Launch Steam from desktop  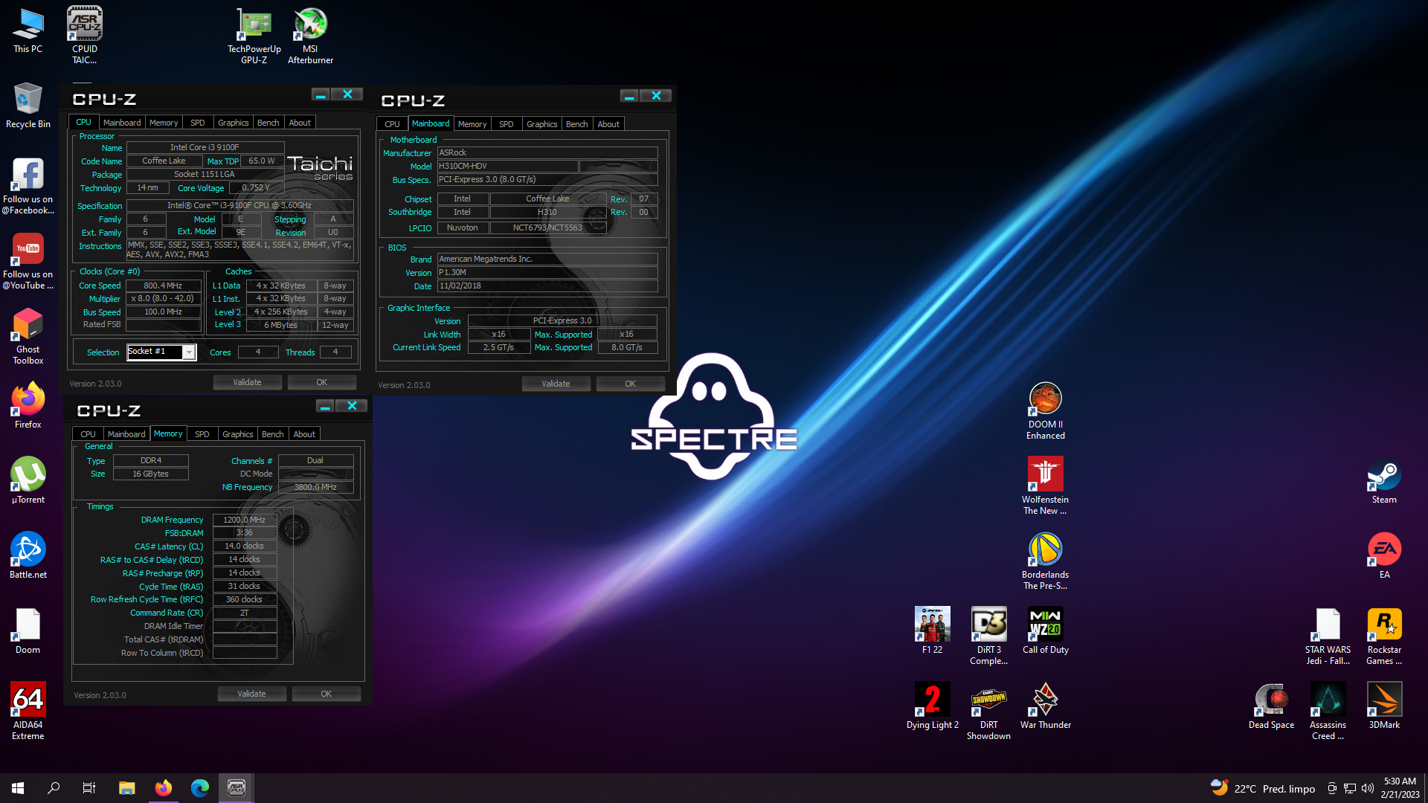[x=1384, y=480]
